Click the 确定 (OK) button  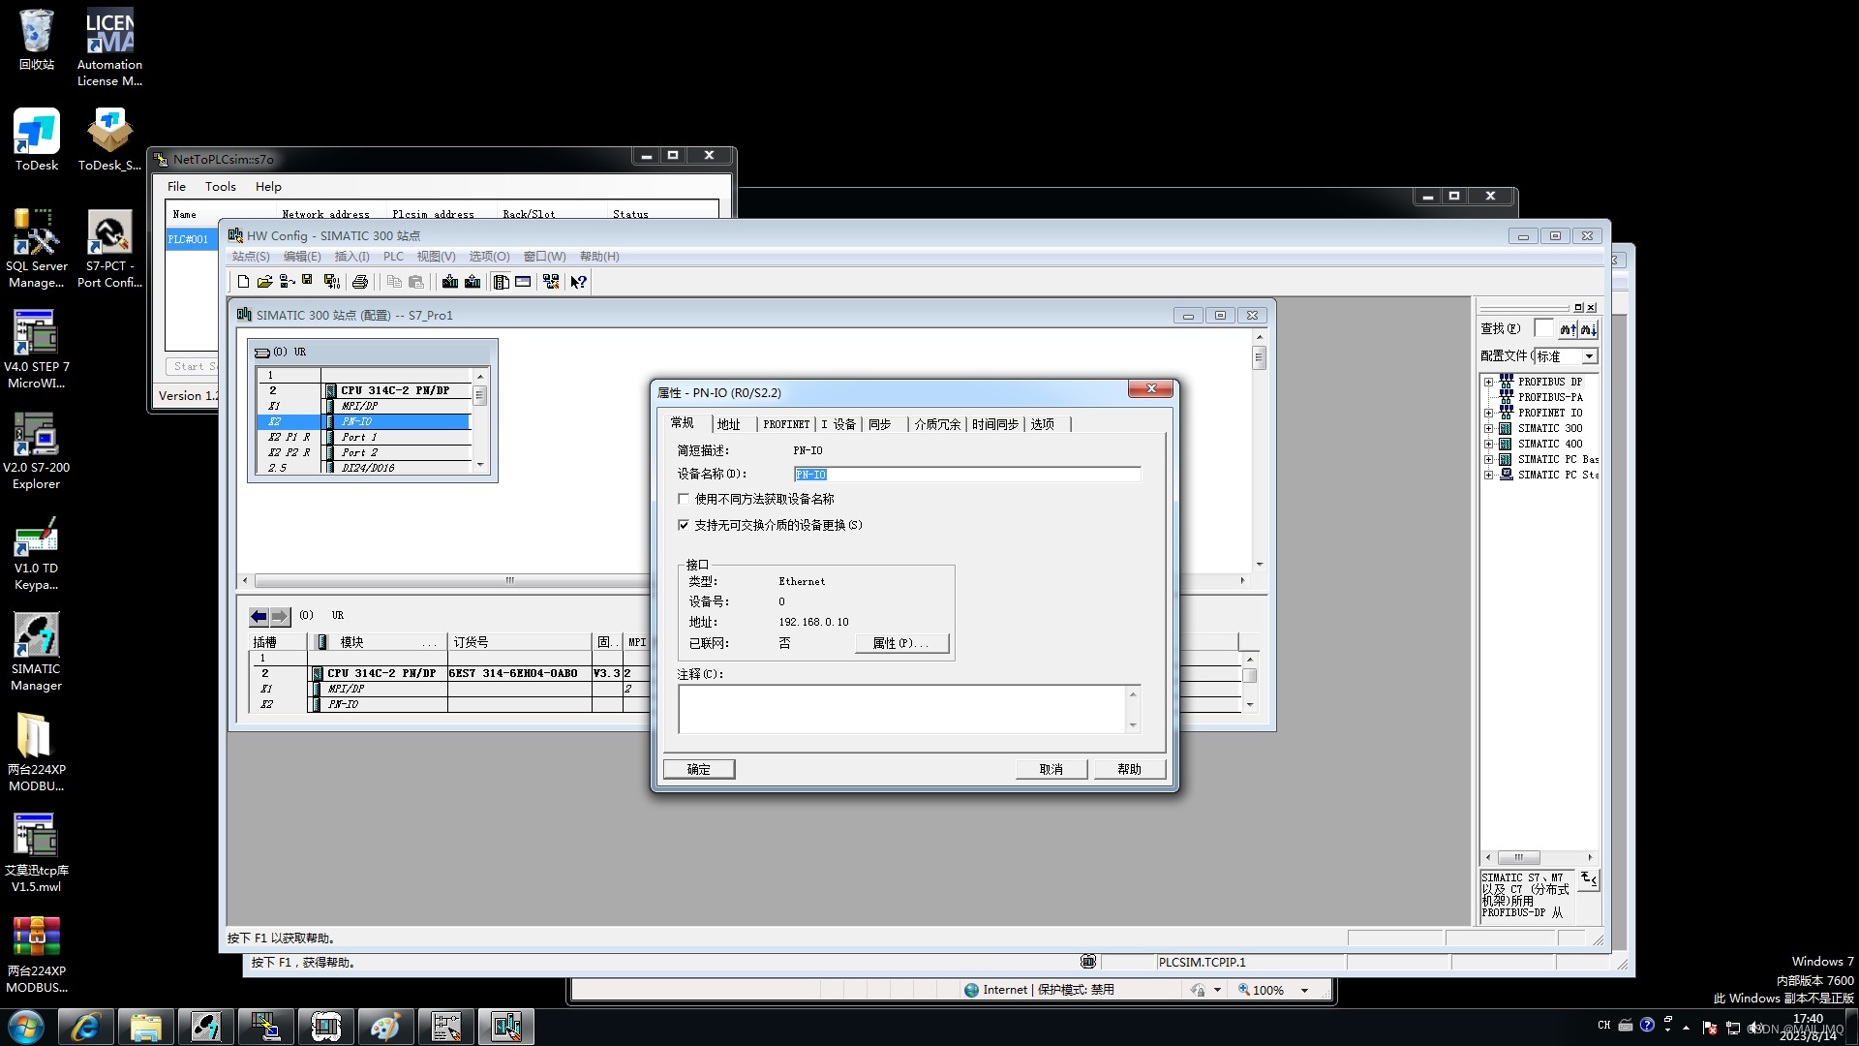[x=698, y=769]
